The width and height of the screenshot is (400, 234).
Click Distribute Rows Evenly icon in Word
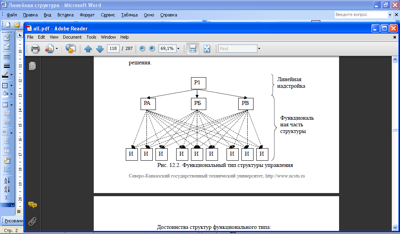pyautogui.click(x=7, y=141)
